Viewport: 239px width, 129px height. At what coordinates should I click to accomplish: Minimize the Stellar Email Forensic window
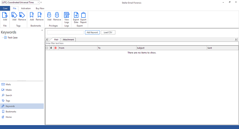pyautogui.click(x=223, y=2)
